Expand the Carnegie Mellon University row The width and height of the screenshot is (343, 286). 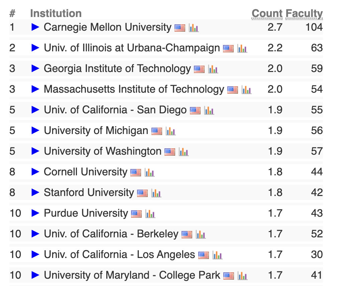click(x=35, y=27)
